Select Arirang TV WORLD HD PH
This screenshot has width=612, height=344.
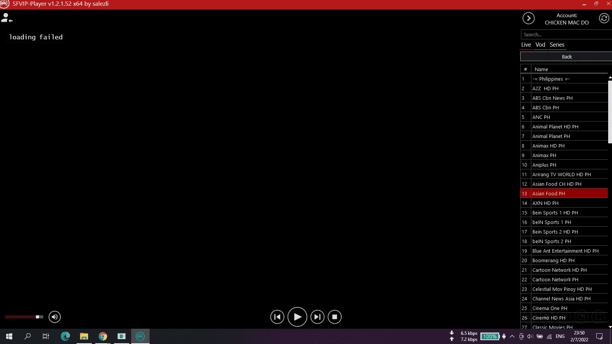tap(564, 174)
